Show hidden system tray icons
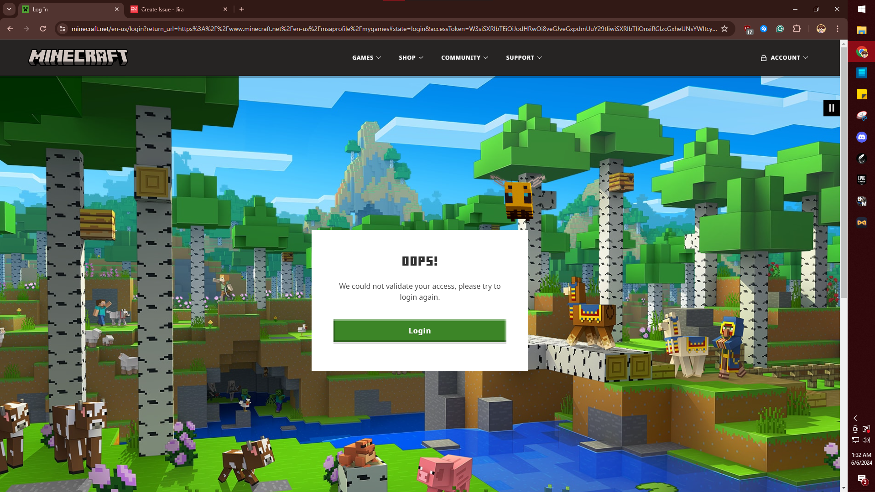Screen dimensions: 875x492 click(x=855, y=418)
